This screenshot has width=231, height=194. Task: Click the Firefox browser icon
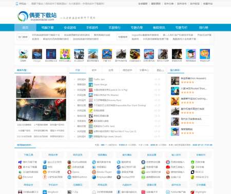[x=69, y=162]
